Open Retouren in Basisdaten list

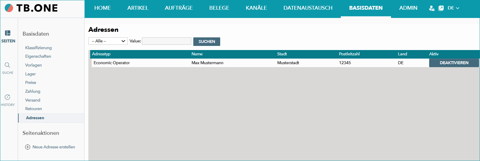(33, 109)
